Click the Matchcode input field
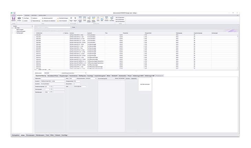 [x=53, y=78]
